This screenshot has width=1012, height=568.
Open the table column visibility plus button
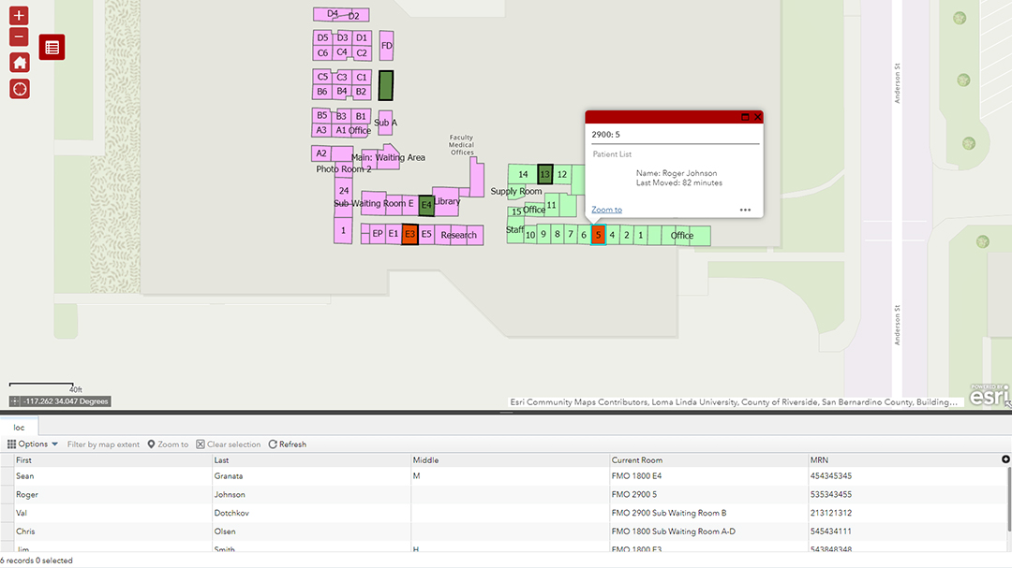point(1005,459)
